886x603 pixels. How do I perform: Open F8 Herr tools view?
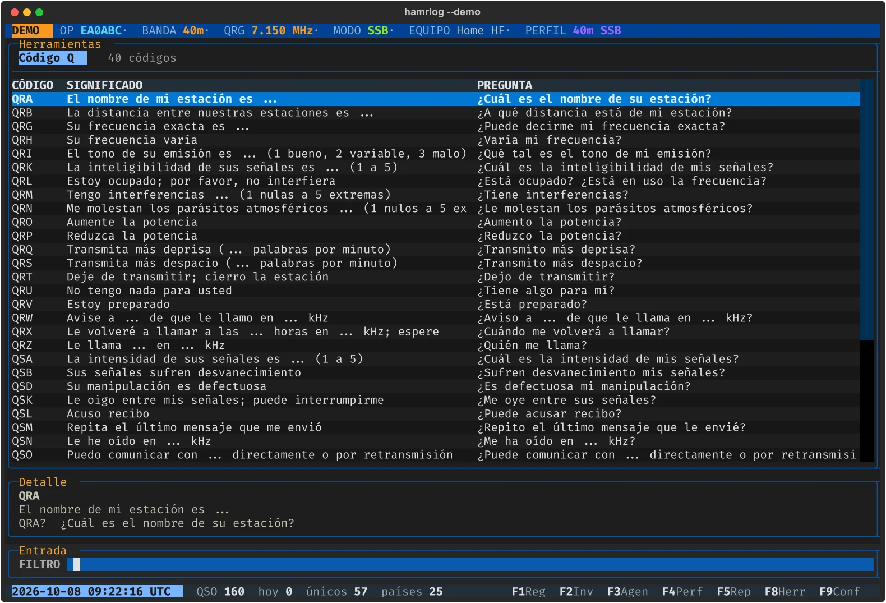(x=785, y=592)
